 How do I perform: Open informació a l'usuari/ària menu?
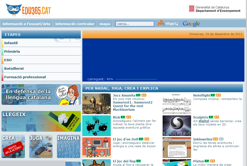coord(26,24)
